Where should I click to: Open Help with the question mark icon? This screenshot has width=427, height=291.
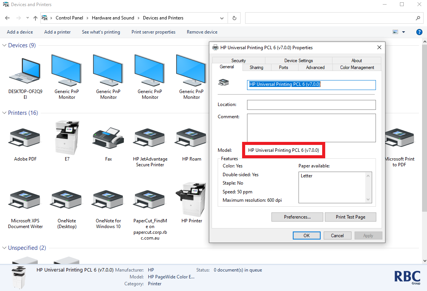click(x=419, y=32)
